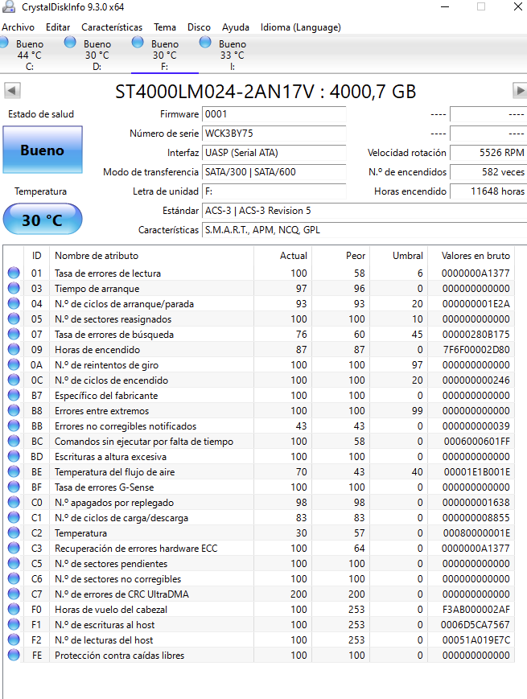Image resolution: width=527 pixels, height=699 pixels.
Task: Click the 30 °C temperature button
Action: click(x=43, y=220)
